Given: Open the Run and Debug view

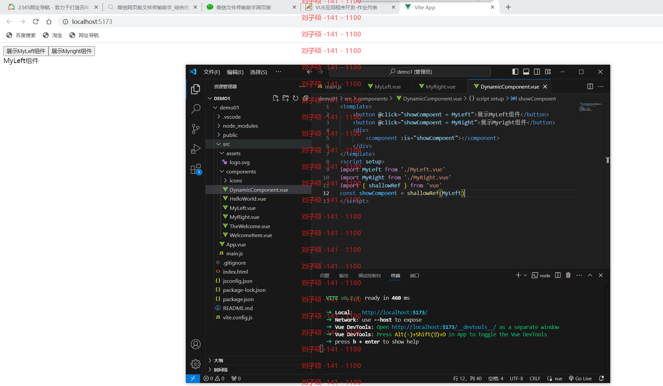Looking at the screenshot, I should [x=196, y=149].
